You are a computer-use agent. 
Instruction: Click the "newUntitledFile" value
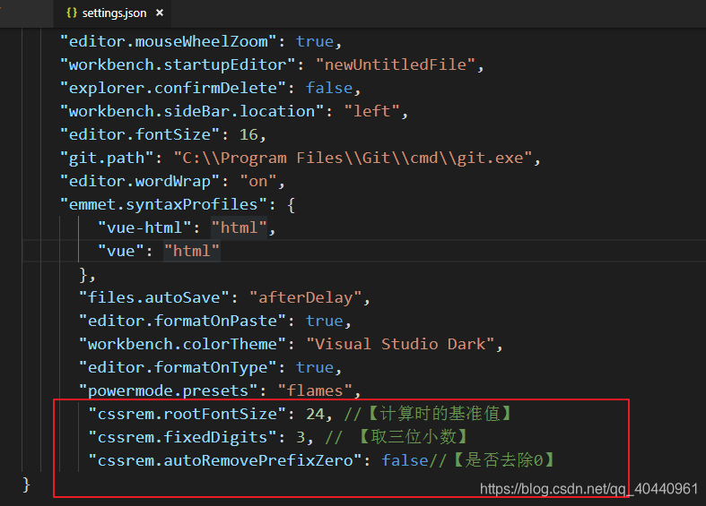(396, 64)
